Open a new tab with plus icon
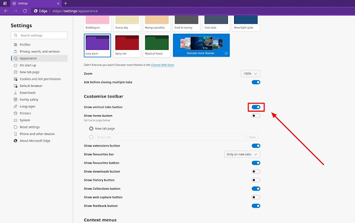 coord(65,3)
